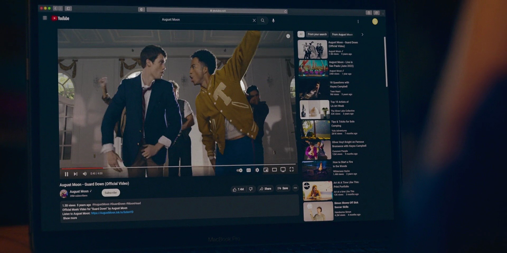Viewport: 507px width, 253px height.
Task: Open the yellow account avatar
Action: 375,22
